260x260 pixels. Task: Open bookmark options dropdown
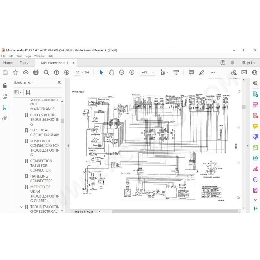pos(17,92)
